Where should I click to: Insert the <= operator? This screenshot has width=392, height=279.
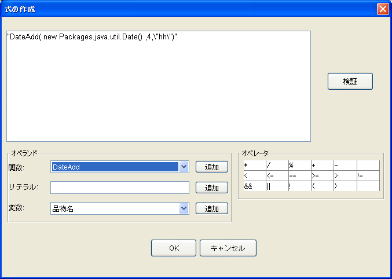click(277, 176)
